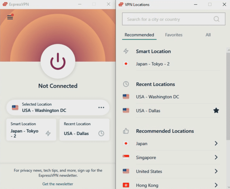Minimize the ExpressVPN main window
Viewport: 230px width, 189px height.
tap(80, 4)
